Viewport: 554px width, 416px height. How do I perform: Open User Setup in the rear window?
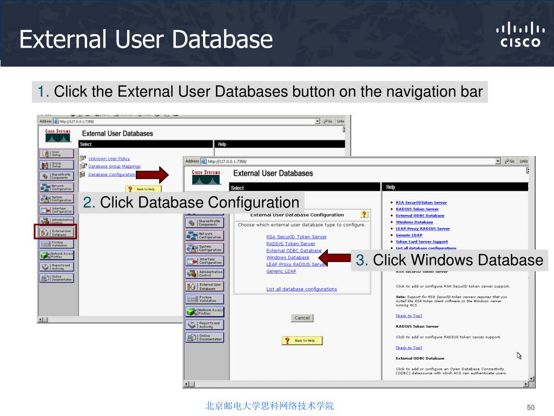[56, 153]
